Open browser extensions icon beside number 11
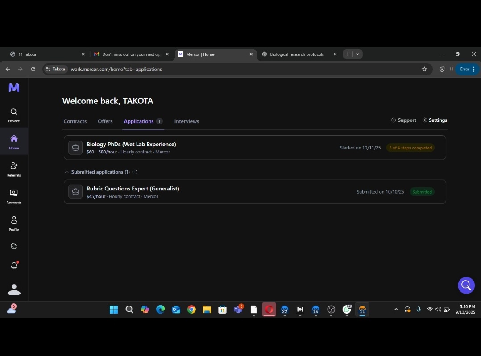Image resolution: width=481 pixels, height=356 pixels. (442, 69)
